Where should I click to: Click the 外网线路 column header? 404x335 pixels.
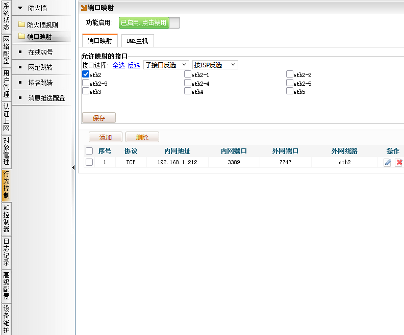[x=344, y=151]
